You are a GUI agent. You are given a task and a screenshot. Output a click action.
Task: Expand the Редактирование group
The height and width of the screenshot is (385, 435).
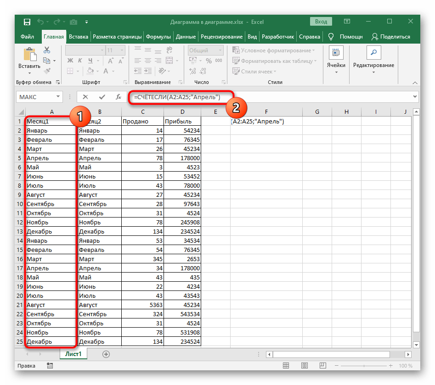point(374,61)
